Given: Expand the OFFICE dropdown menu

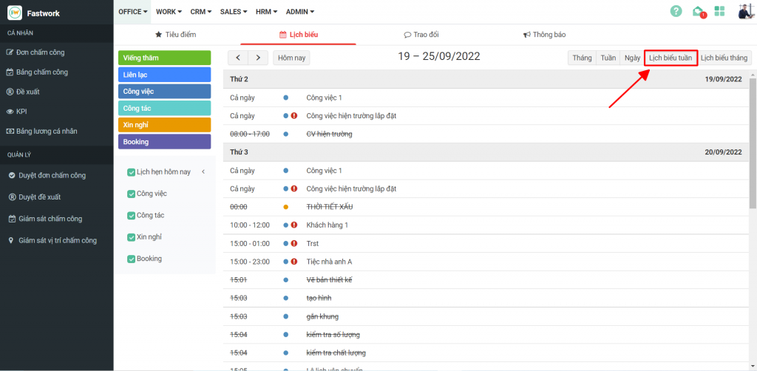Looking at the screenshot, I should [133, 12].
